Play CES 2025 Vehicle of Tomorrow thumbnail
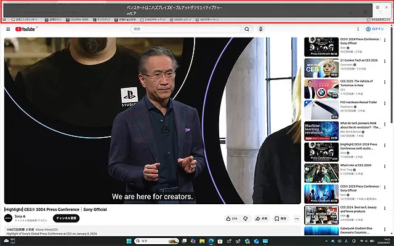394x246 pixels. click(x=321, y=89)
